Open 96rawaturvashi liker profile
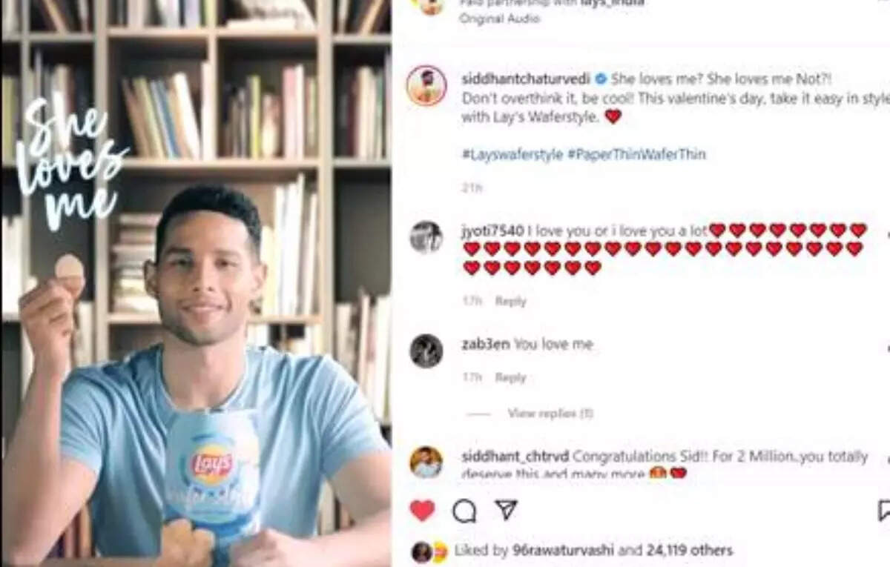The height and width of the screenshot is (567, 890). 562,550
